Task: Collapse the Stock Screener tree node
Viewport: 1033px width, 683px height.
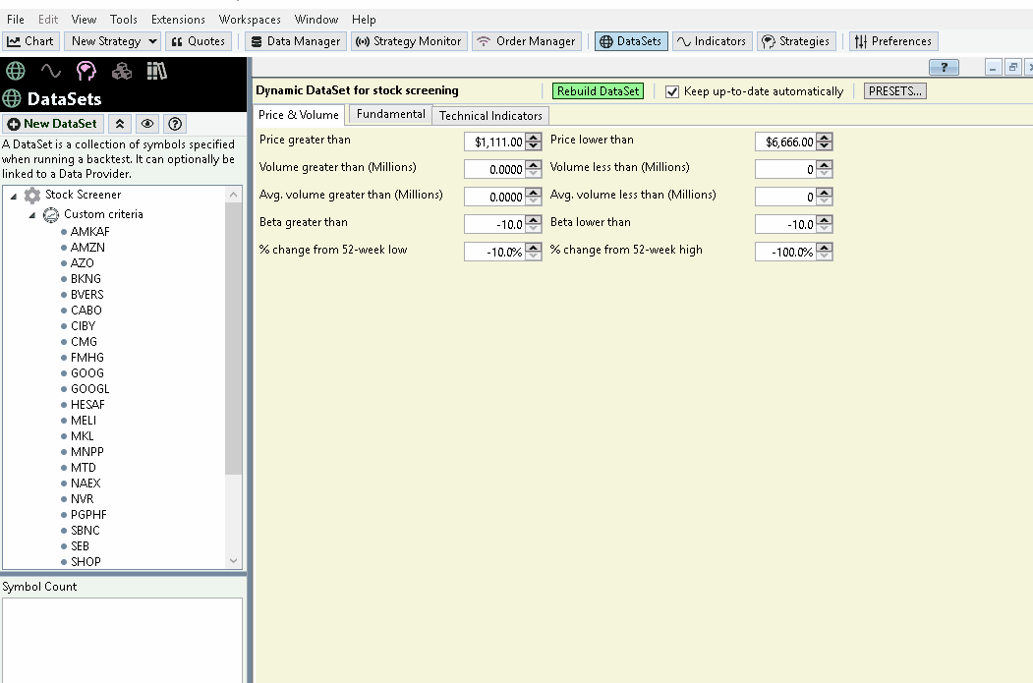Action: pos(14,196)
